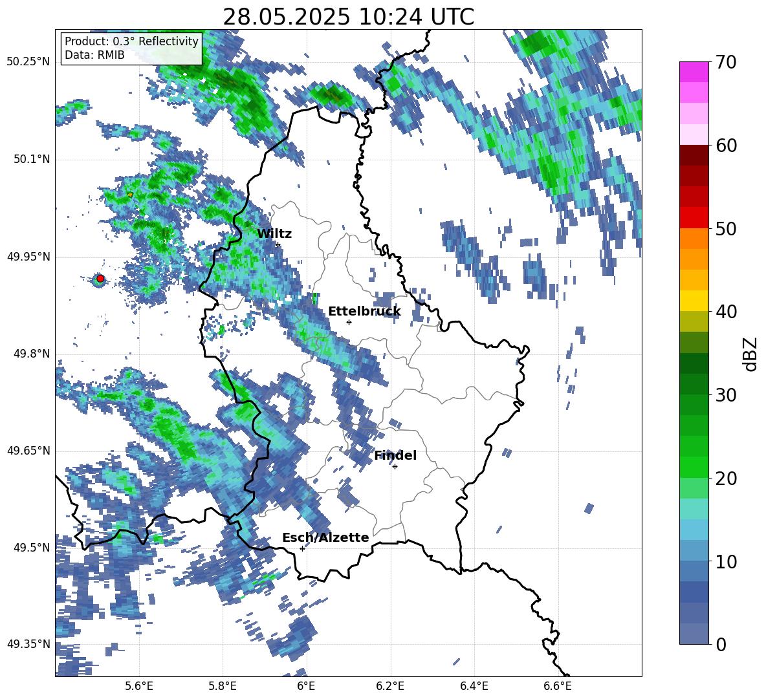Click the Esch/Alzette city label
766x699 pixels.
(325, 538)
